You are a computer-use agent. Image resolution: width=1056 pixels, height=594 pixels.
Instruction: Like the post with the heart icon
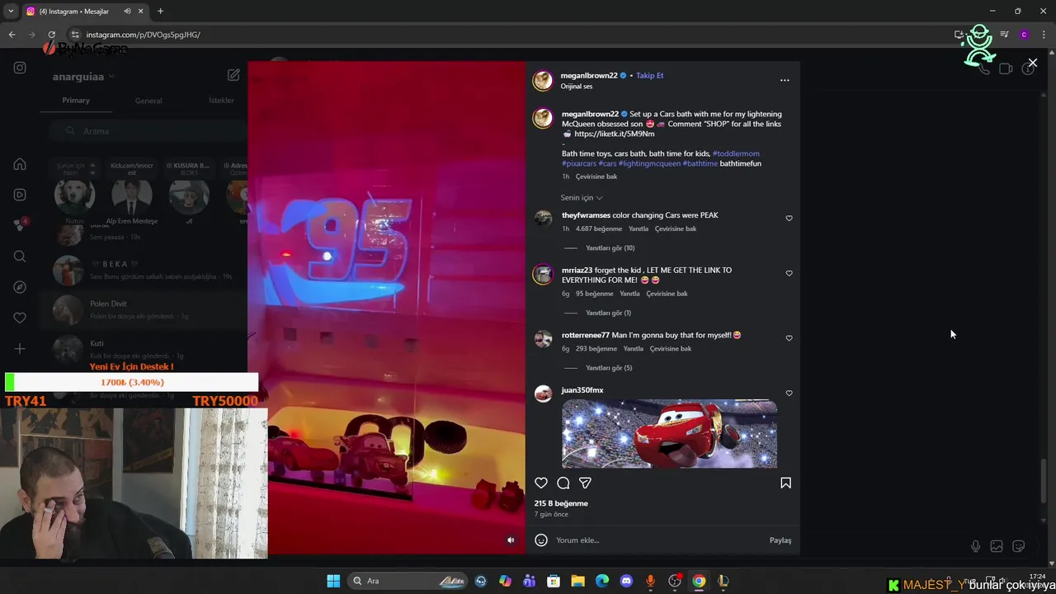click(x=541, y=483)
